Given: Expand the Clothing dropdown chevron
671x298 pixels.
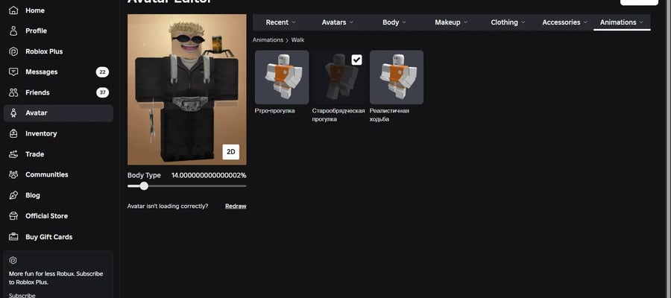Looking at the screenshot, I should point(523,22).
